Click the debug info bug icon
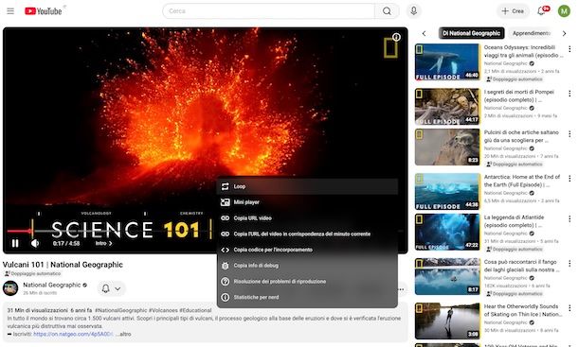 click(x=225, y=266)
